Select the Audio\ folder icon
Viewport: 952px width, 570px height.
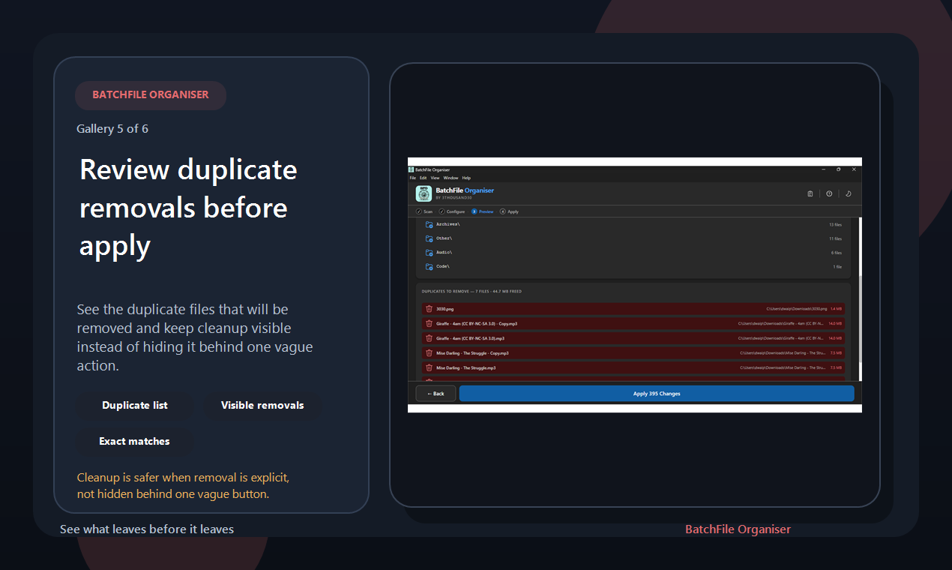click(x=429, y=253)
